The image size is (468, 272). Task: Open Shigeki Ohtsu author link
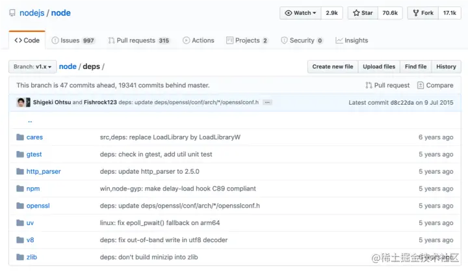52,102
